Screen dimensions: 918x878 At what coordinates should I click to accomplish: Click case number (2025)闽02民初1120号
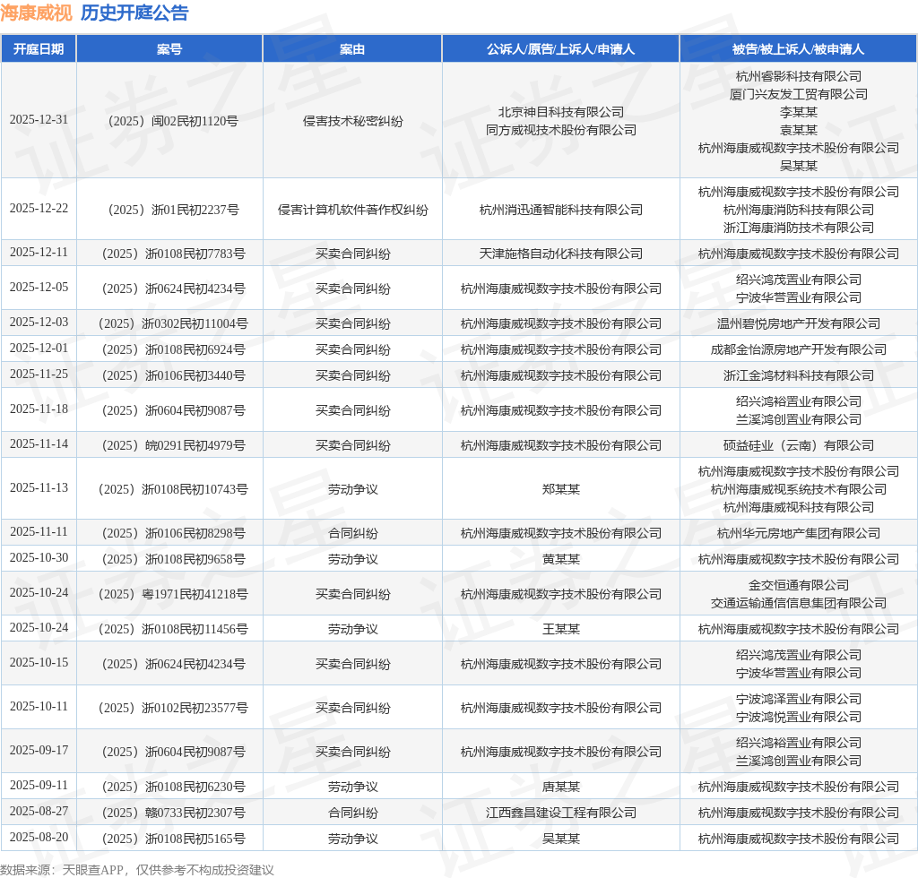[x=169, y=121]
